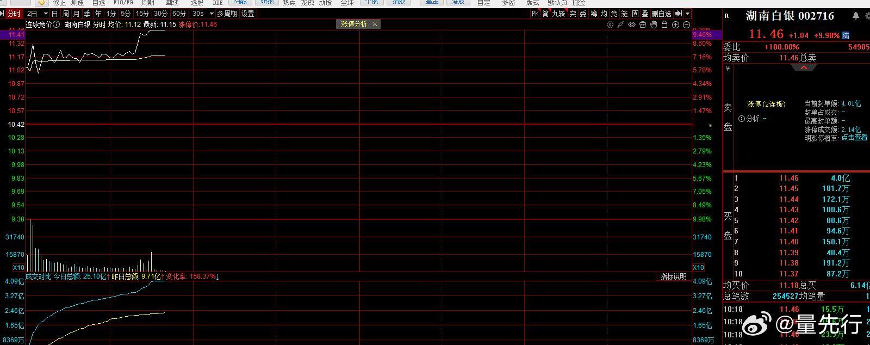
Task: Click the R badge beside stock name
Action: click(x=727, y=16)
